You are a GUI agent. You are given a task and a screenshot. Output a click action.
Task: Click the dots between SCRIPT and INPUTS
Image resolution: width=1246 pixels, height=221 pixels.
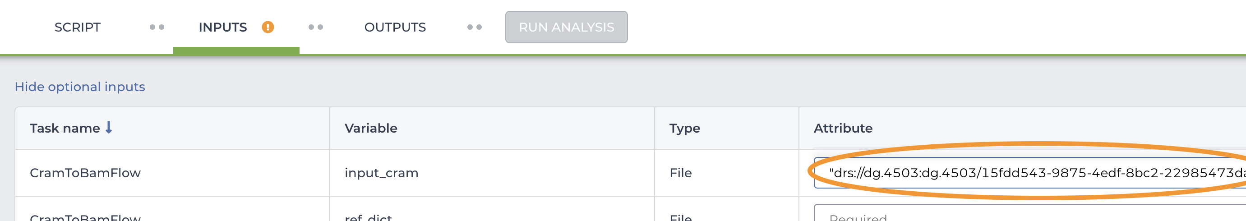(x=157, y=27)
